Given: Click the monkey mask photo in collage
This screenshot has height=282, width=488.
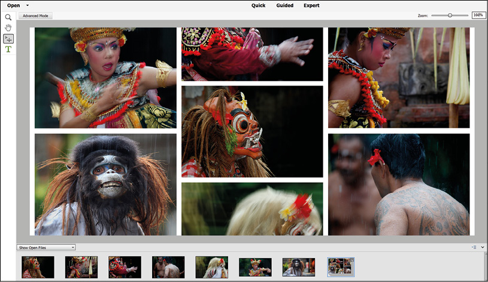Looking at the screenshot, I should pyautogui.click(x=105, y=185).
